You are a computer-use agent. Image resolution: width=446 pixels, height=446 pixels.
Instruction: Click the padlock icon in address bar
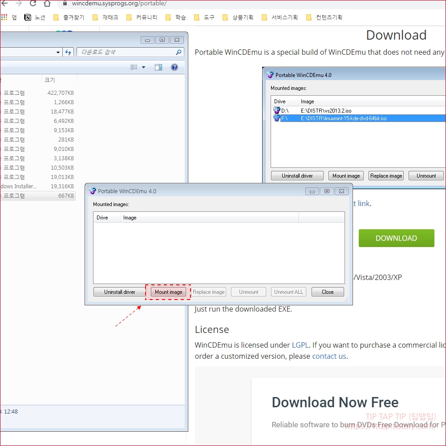[65, 3]
